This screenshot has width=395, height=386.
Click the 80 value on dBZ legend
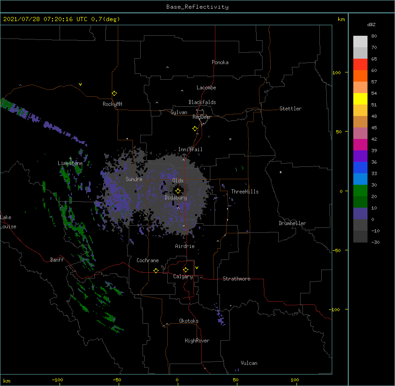pos(374,36)
